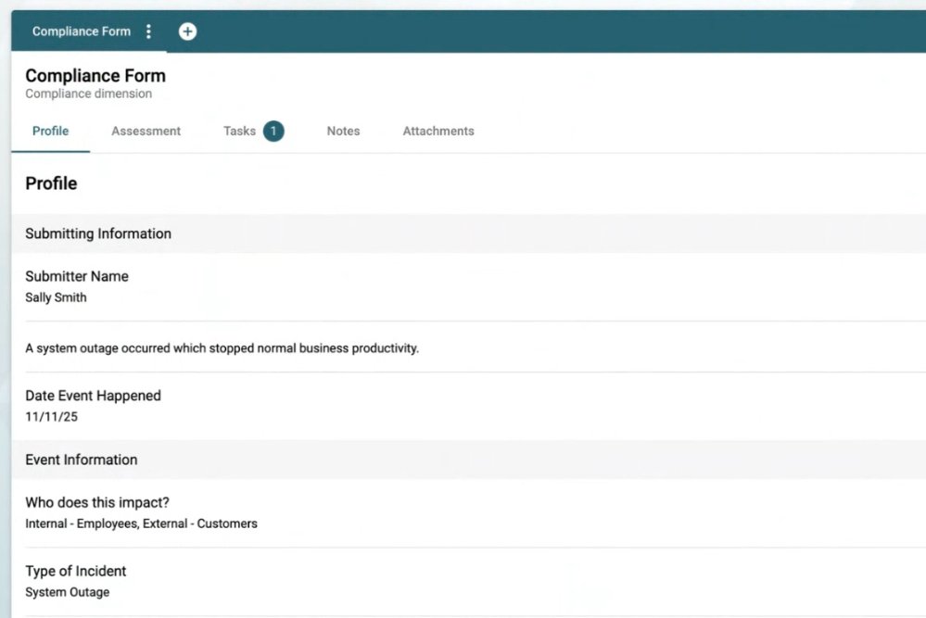
Task: Open the Notes tab
Action: (343, 132)
